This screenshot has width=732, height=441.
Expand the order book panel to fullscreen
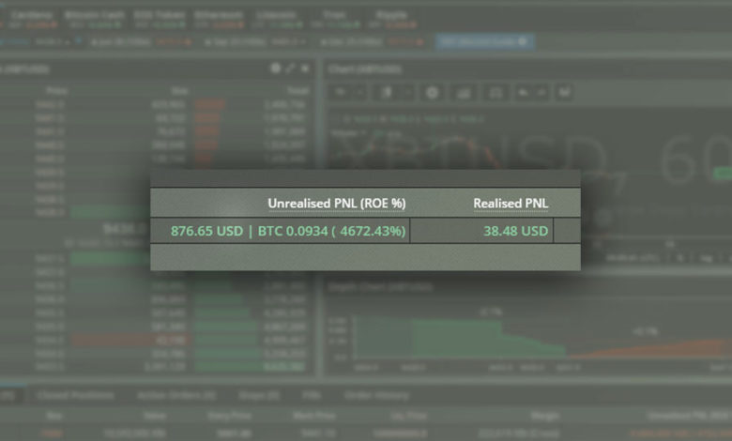(x=290, y=68)
